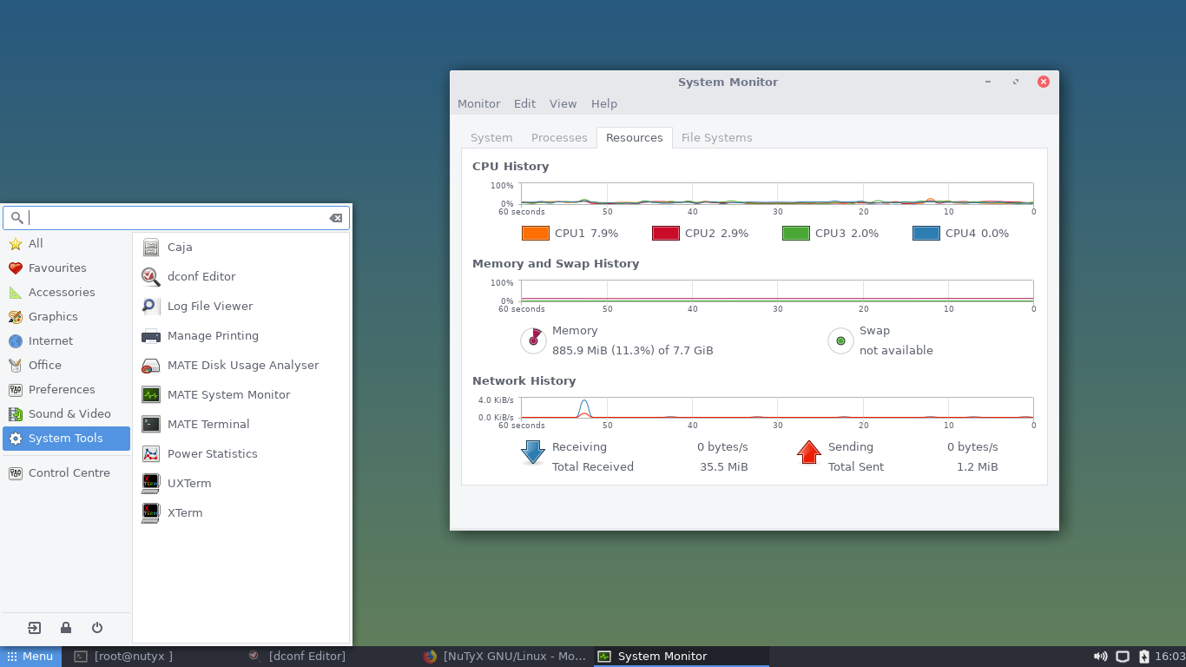Launch dconf Editor from System Tools list
The width and height of the screenshot is (1186, 667).
[241, 277]
